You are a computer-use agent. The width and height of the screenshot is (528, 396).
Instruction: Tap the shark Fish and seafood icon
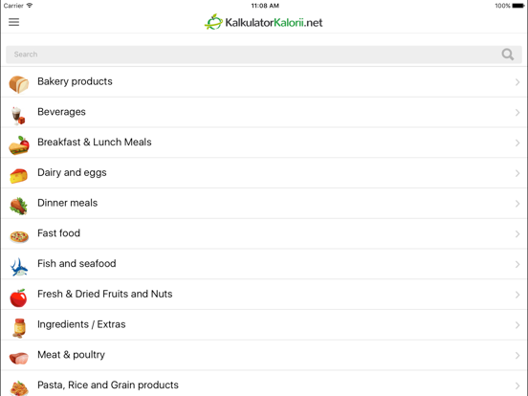tap(18, 268)
